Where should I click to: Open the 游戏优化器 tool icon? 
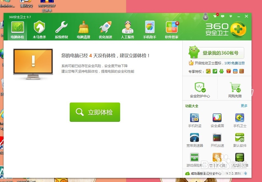pyautogui.click(x=217, y=158)
